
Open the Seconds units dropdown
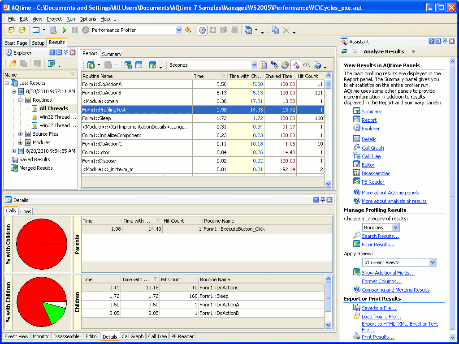click(254, 65)
